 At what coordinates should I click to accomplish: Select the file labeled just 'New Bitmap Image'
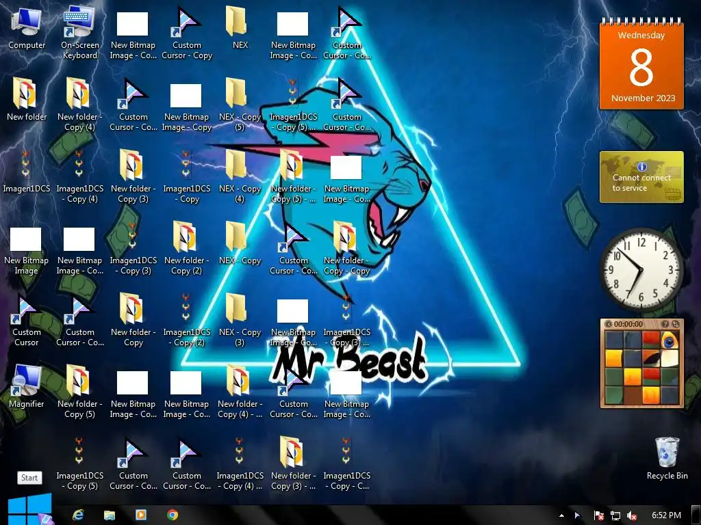coord(27,250)
